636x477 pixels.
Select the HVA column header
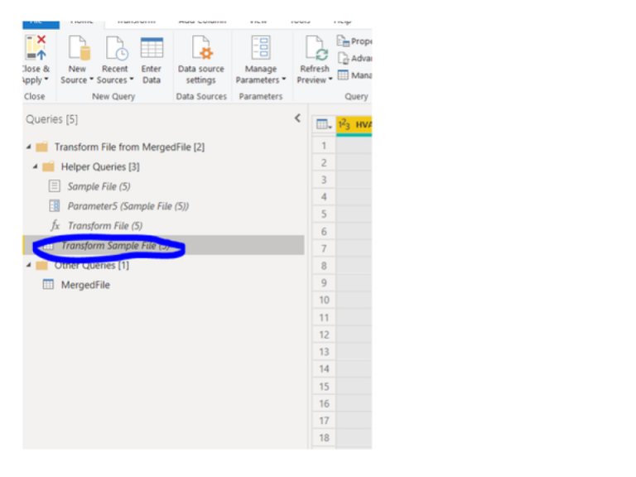pyautogui.click(x=354, y=124)
